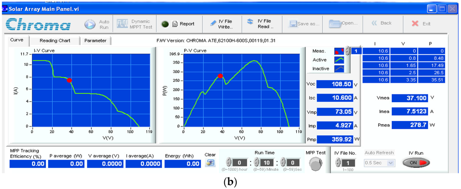Adjust the IV File No. stepper arrows

point(338,162)
